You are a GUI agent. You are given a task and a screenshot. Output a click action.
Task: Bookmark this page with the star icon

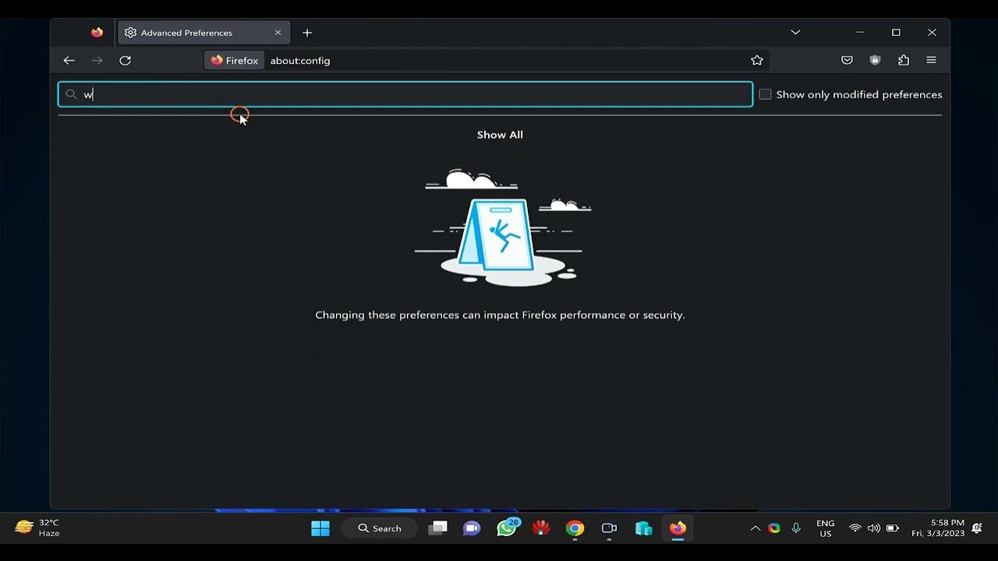756,60
